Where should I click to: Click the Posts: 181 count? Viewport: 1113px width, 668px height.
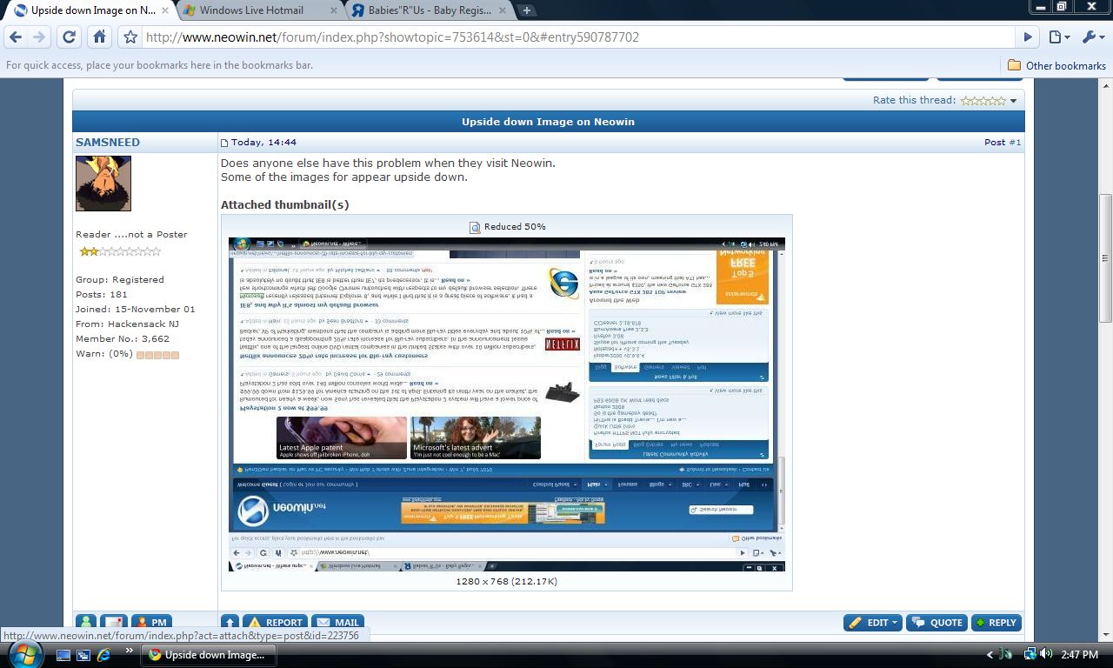(102, 295)
